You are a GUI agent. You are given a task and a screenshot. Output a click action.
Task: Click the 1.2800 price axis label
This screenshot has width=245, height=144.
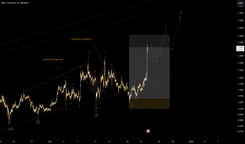tap(241, 56)
